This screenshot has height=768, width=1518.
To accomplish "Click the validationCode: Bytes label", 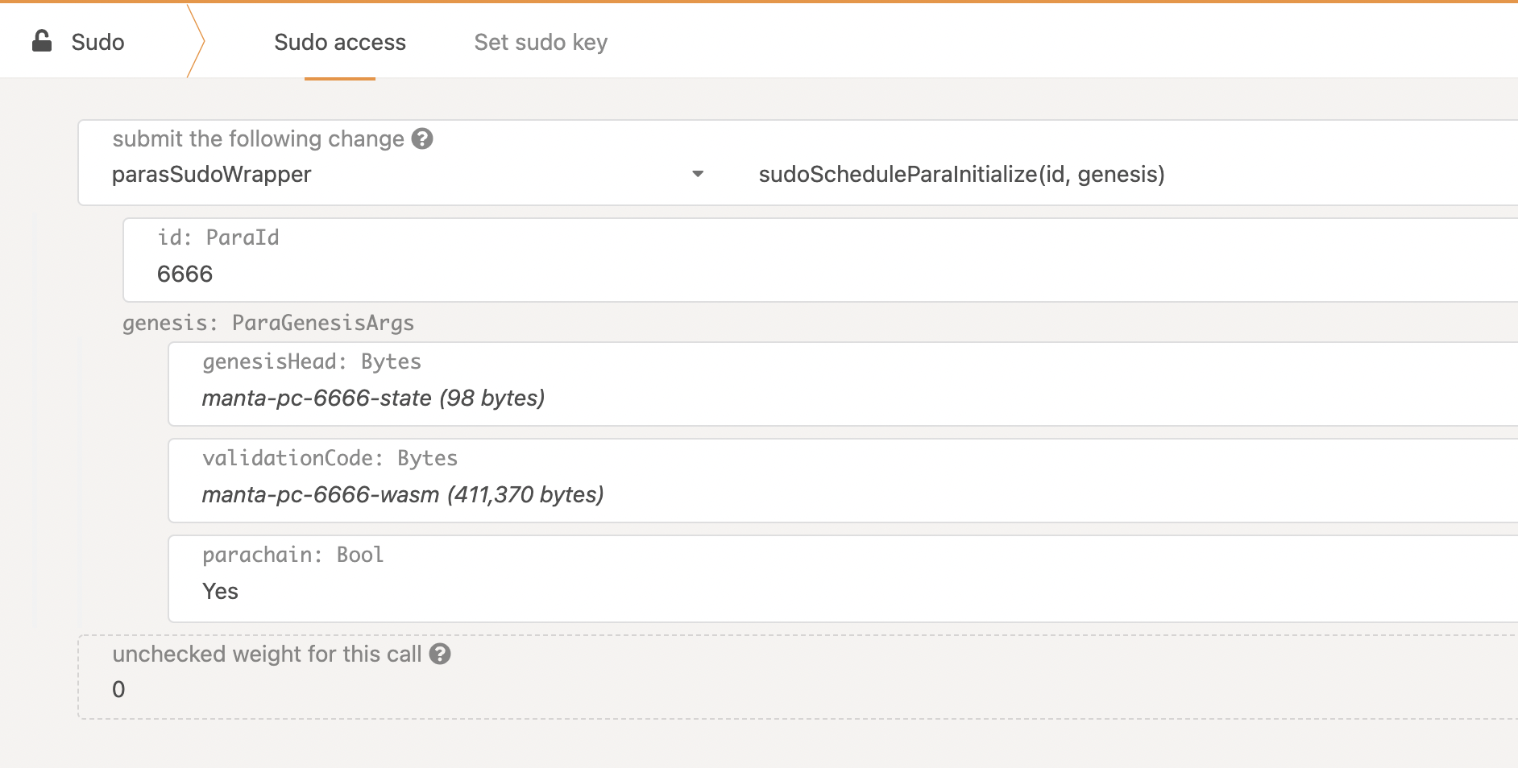I will (330, 458).
